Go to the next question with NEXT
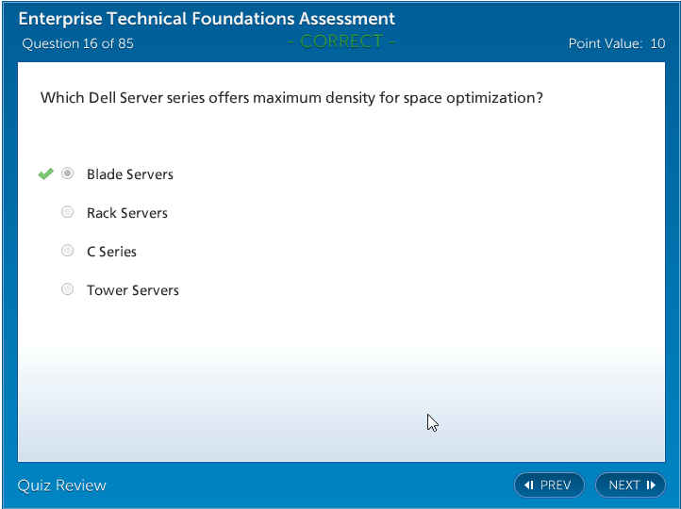Image resolution: width=681 pixels, height=509 pixels. click(630, 485)
